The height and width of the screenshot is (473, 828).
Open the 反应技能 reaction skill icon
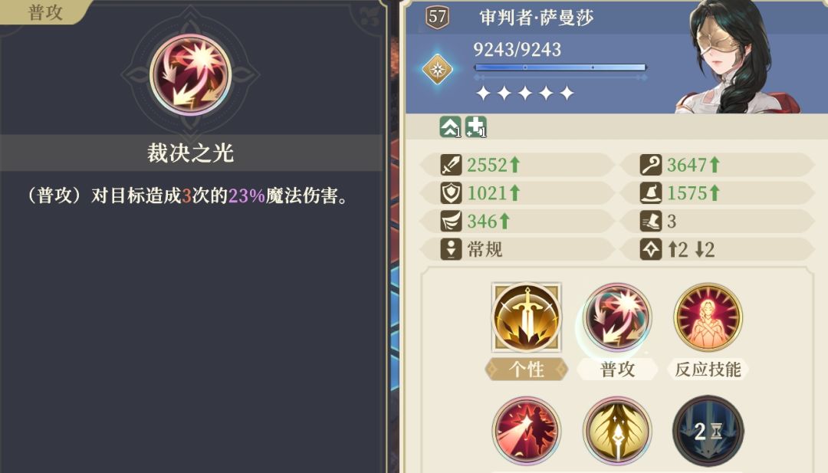(x=708, y=317)
